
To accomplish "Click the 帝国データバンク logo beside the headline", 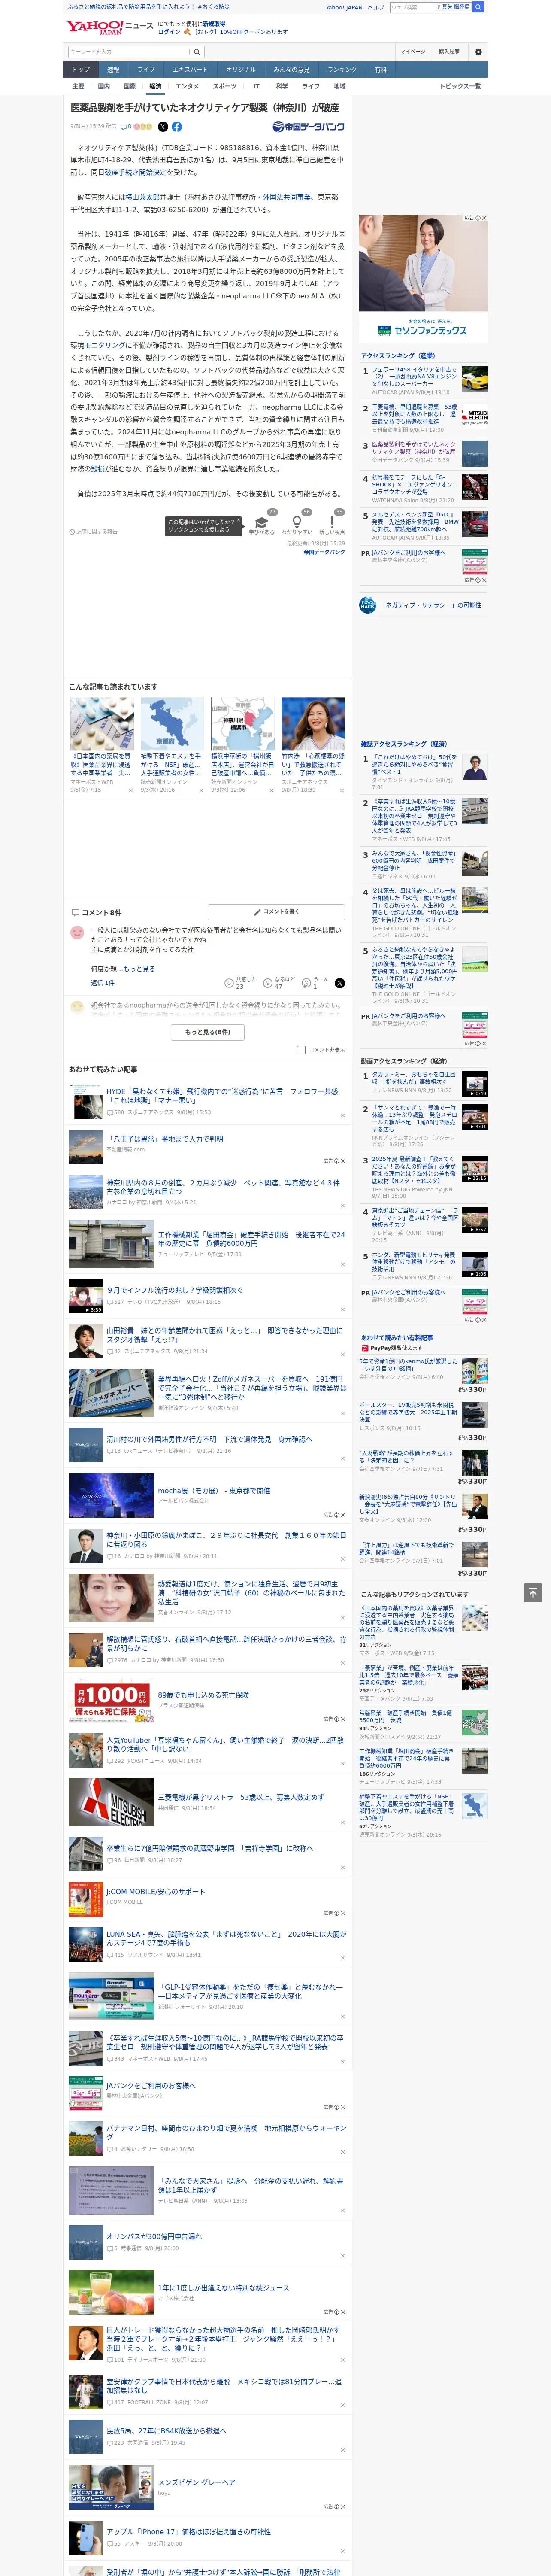I will [x=308, y=127].
